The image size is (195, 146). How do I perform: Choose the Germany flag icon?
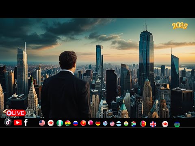[98, 123]
